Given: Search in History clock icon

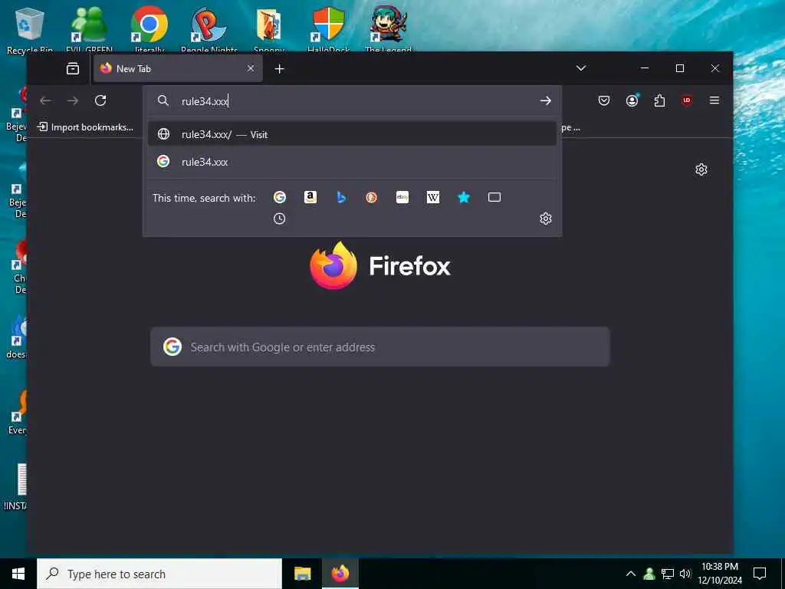Looking at the screenshot, I should pyautogui.click(x=279, y=219).
